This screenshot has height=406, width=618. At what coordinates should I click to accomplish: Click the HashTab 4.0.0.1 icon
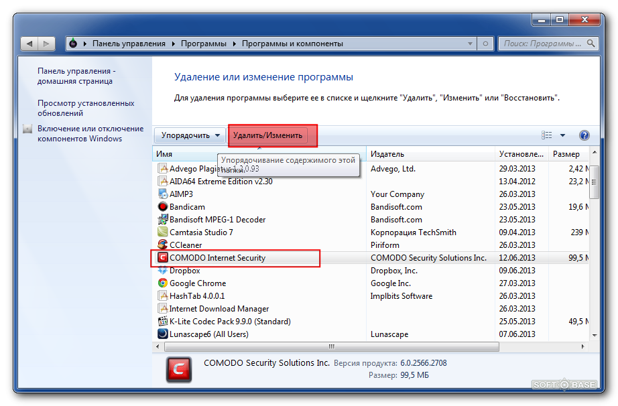tap(162, 295)
